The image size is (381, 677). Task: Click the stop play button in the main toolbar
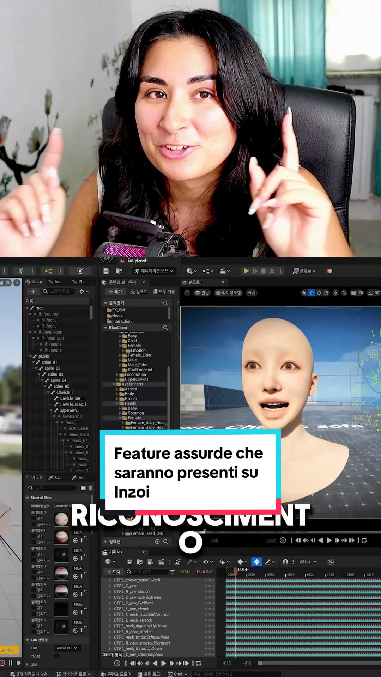263,271
